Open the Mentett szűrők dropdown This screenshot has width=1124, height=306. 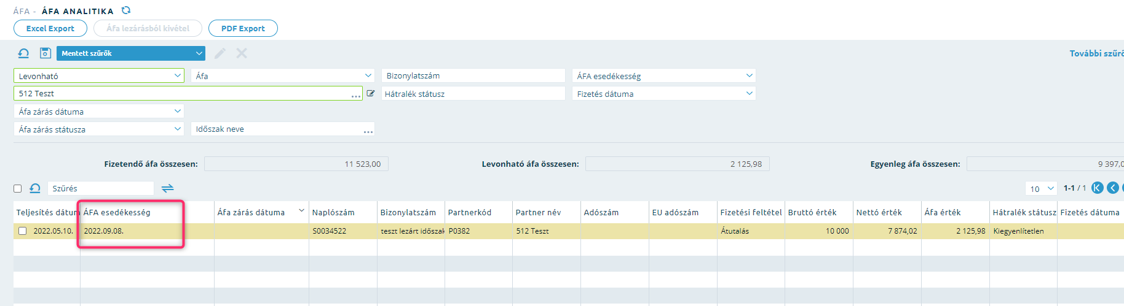(x=131, y=53)
